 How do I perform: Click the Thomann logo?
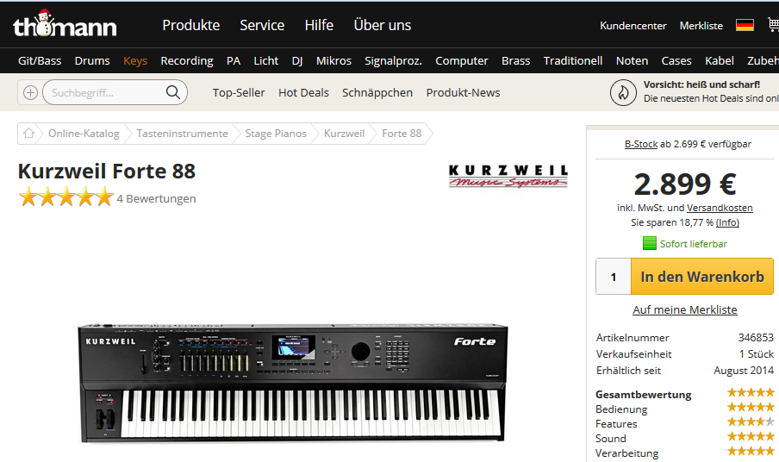tap(65, 24)
